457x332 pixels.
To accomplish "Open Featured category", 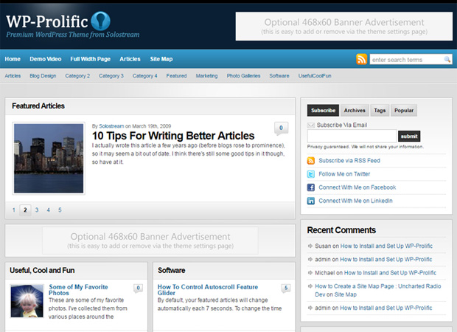I will (x=177, y=76).
